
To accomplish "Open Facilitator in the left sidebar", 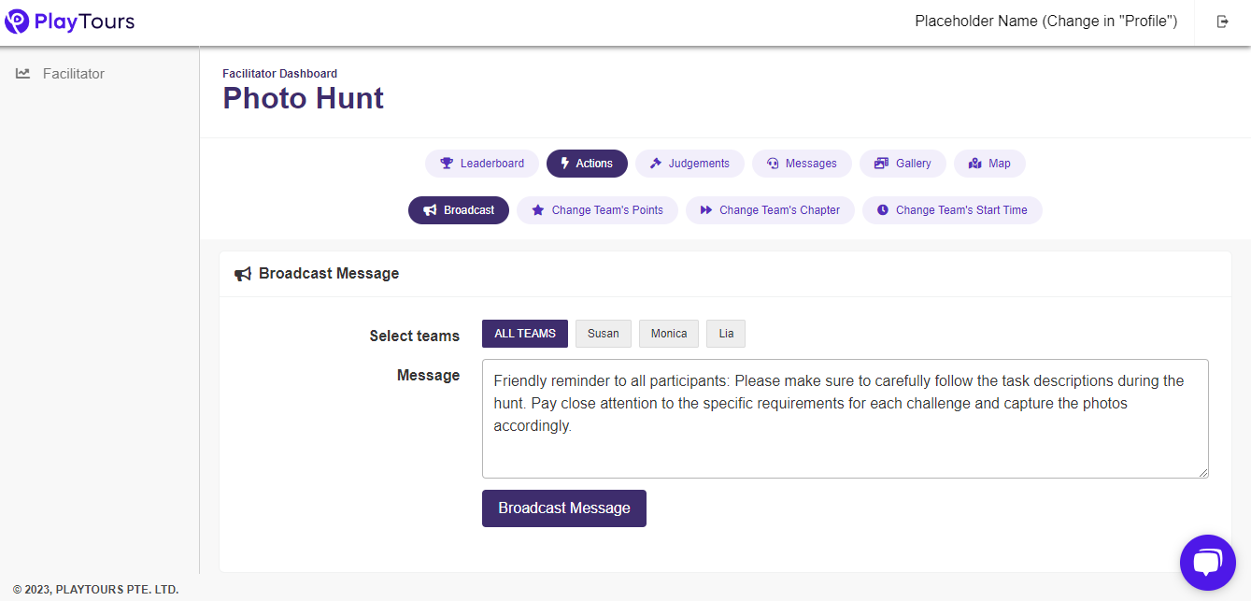I will pyautogui.click(x=60, y=73).
